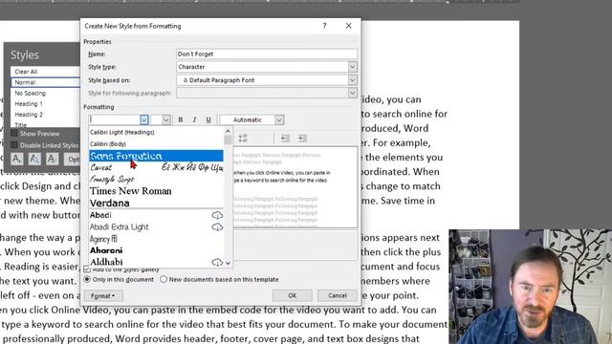The width and height of the screenshot is (612, 344).
Task: Choose Agency FB font
Action: point(156,239)
